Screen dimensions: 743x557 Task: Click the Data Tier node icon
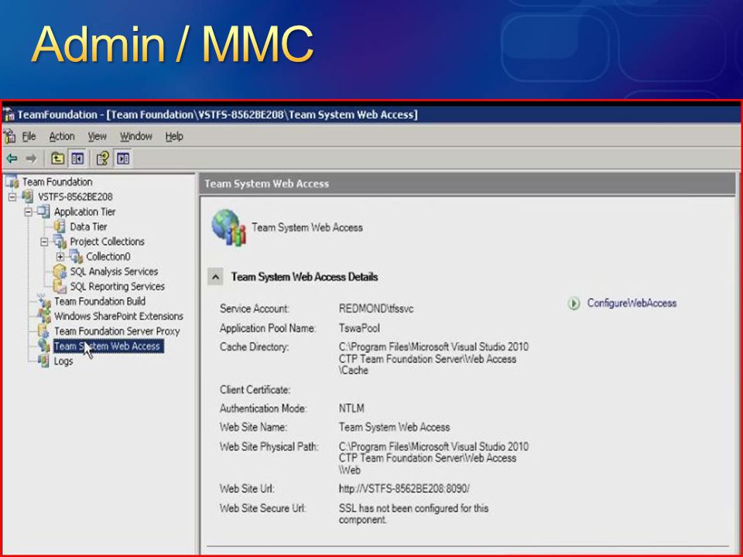(x=60, y=227)
